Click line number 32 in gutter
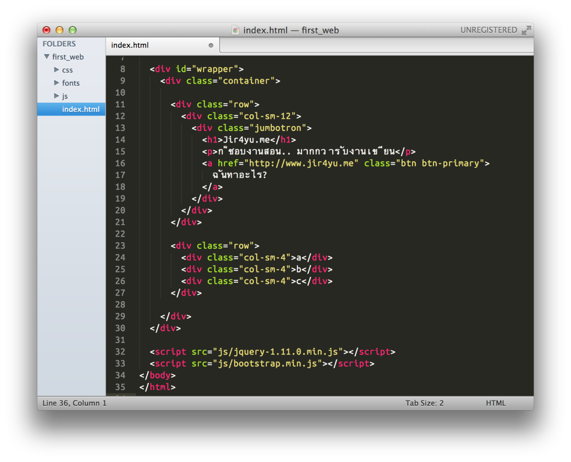Image resolution: width=571 pixels, height=462 pixels. 120,352
